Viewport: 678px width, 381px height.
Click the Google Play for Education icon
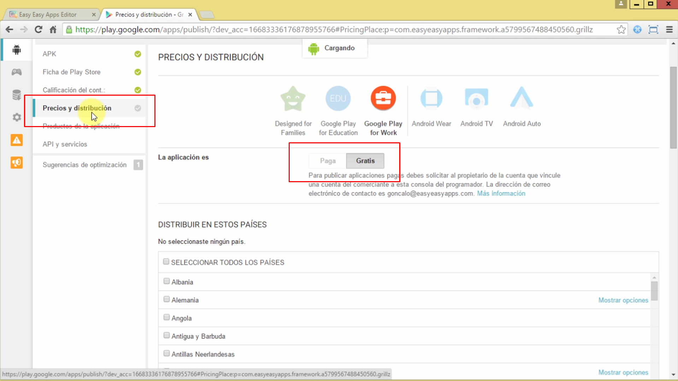point(338,99)
